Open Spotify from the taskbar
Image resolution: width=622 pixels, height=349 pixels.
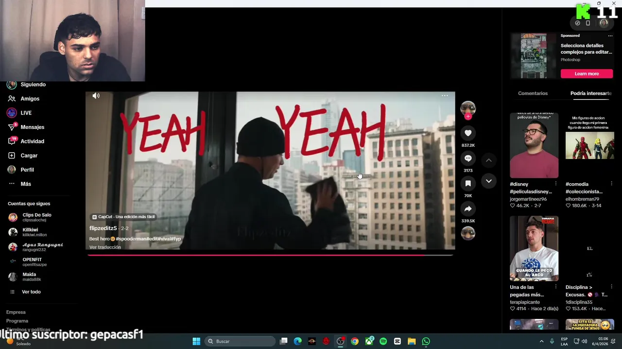pyautogui.click(x=383, y=341)
